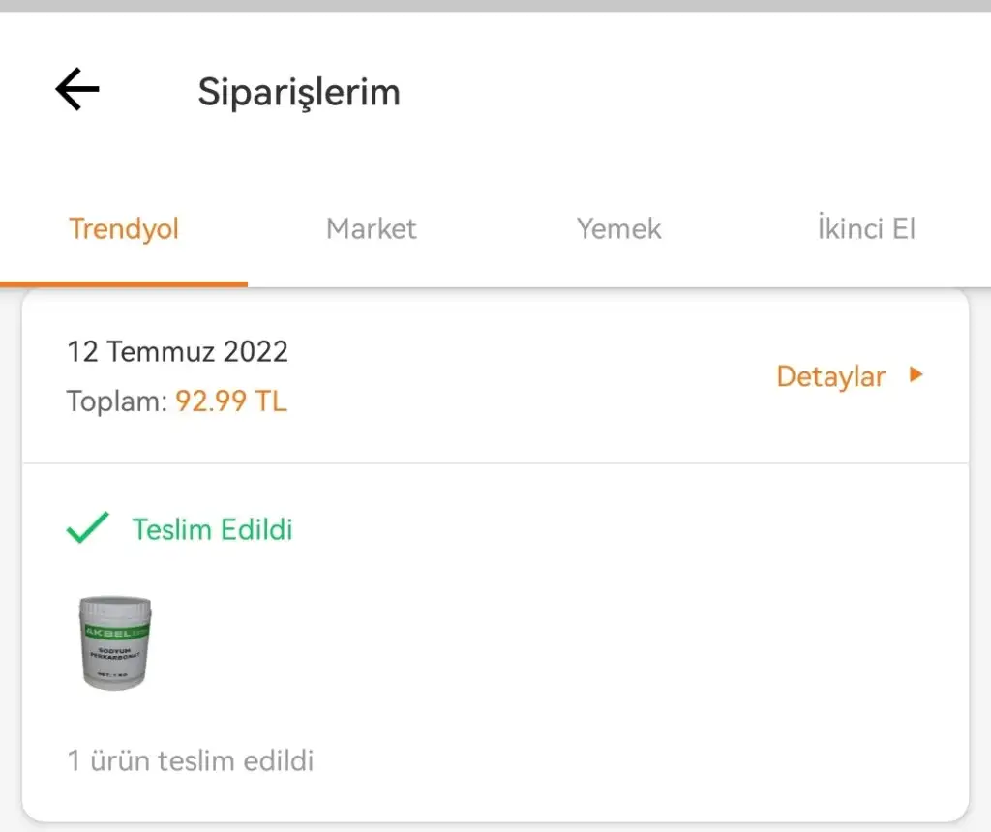This screenshot has width=991, height=832.
Task: Switch to the Yemek tab
Action: 618,229
